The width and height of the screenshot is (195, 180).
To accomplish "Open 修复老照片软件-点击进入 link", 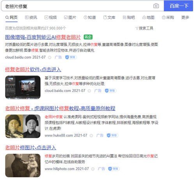I will click(33, 69).
